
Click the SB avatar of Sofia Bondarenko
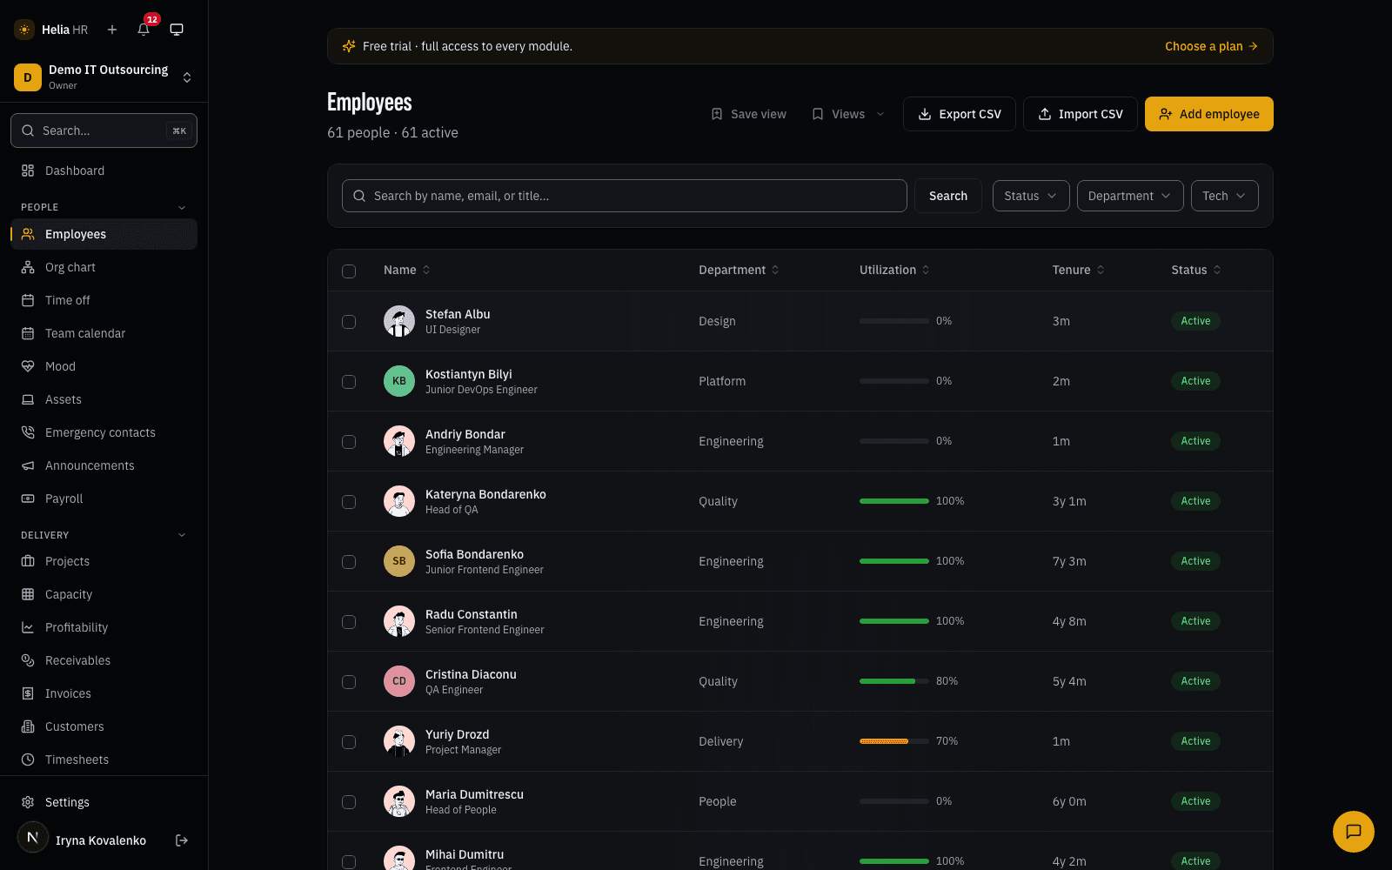(399, 561)
